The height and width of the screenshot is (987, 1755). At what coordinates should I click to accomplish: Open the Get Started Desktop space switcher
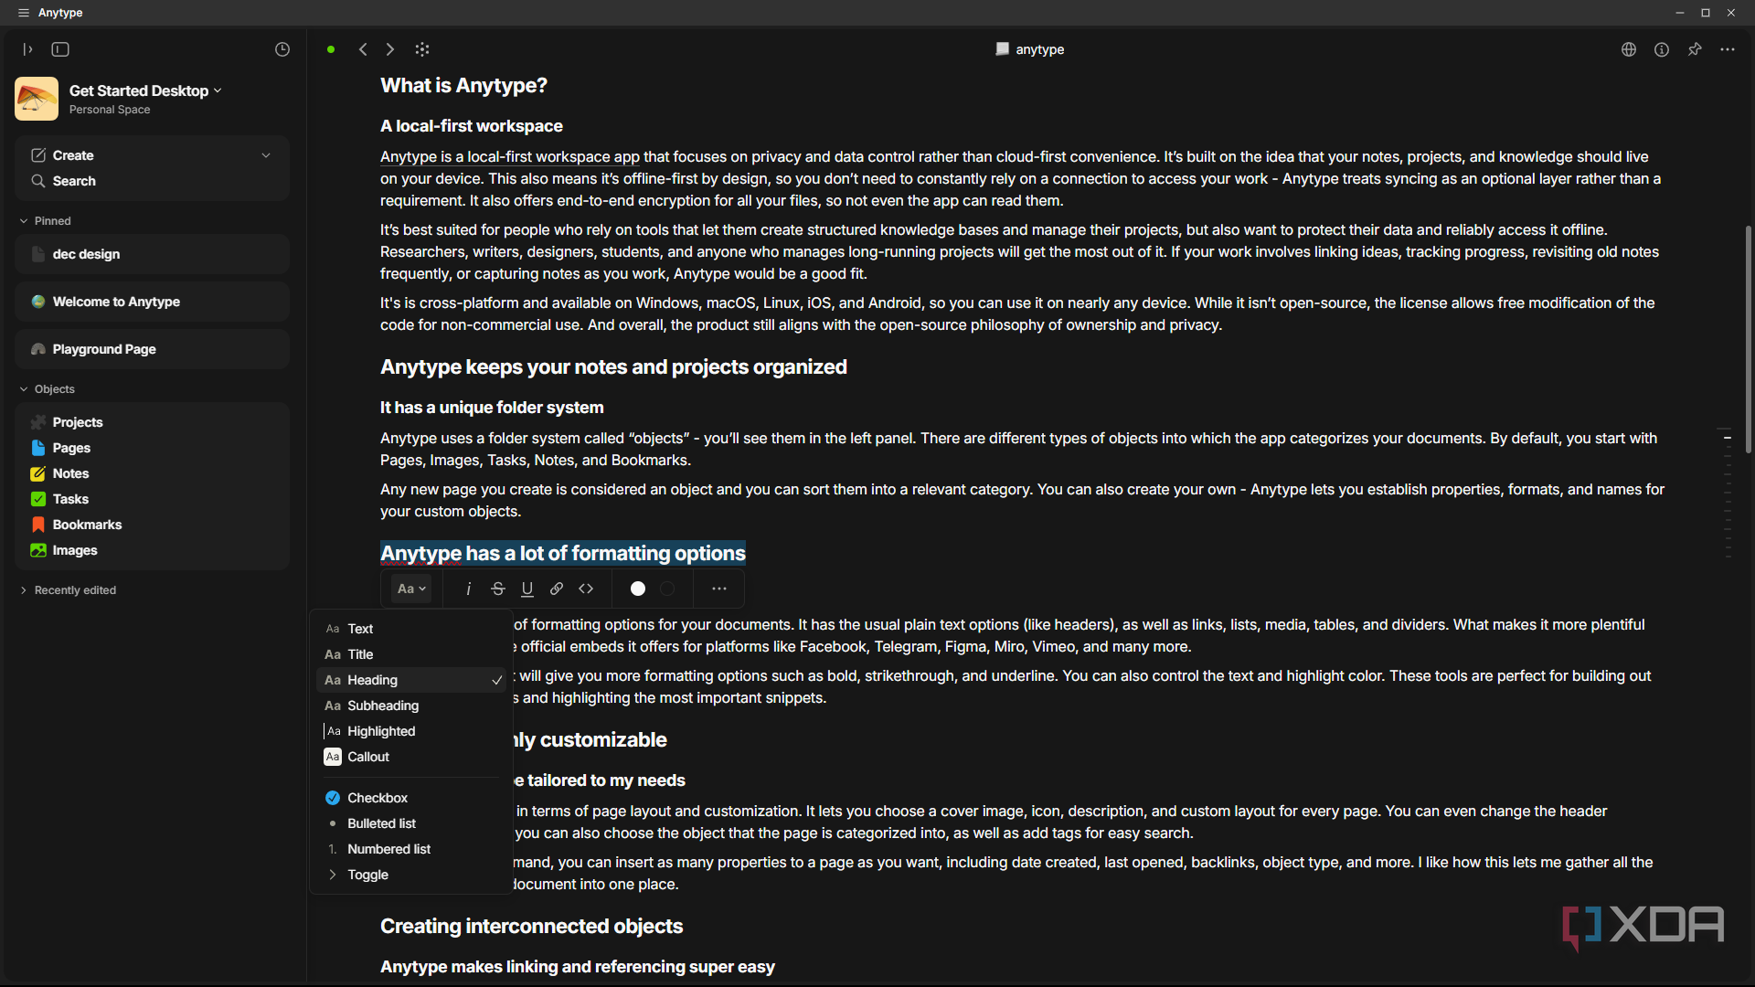tap(145, 90)
